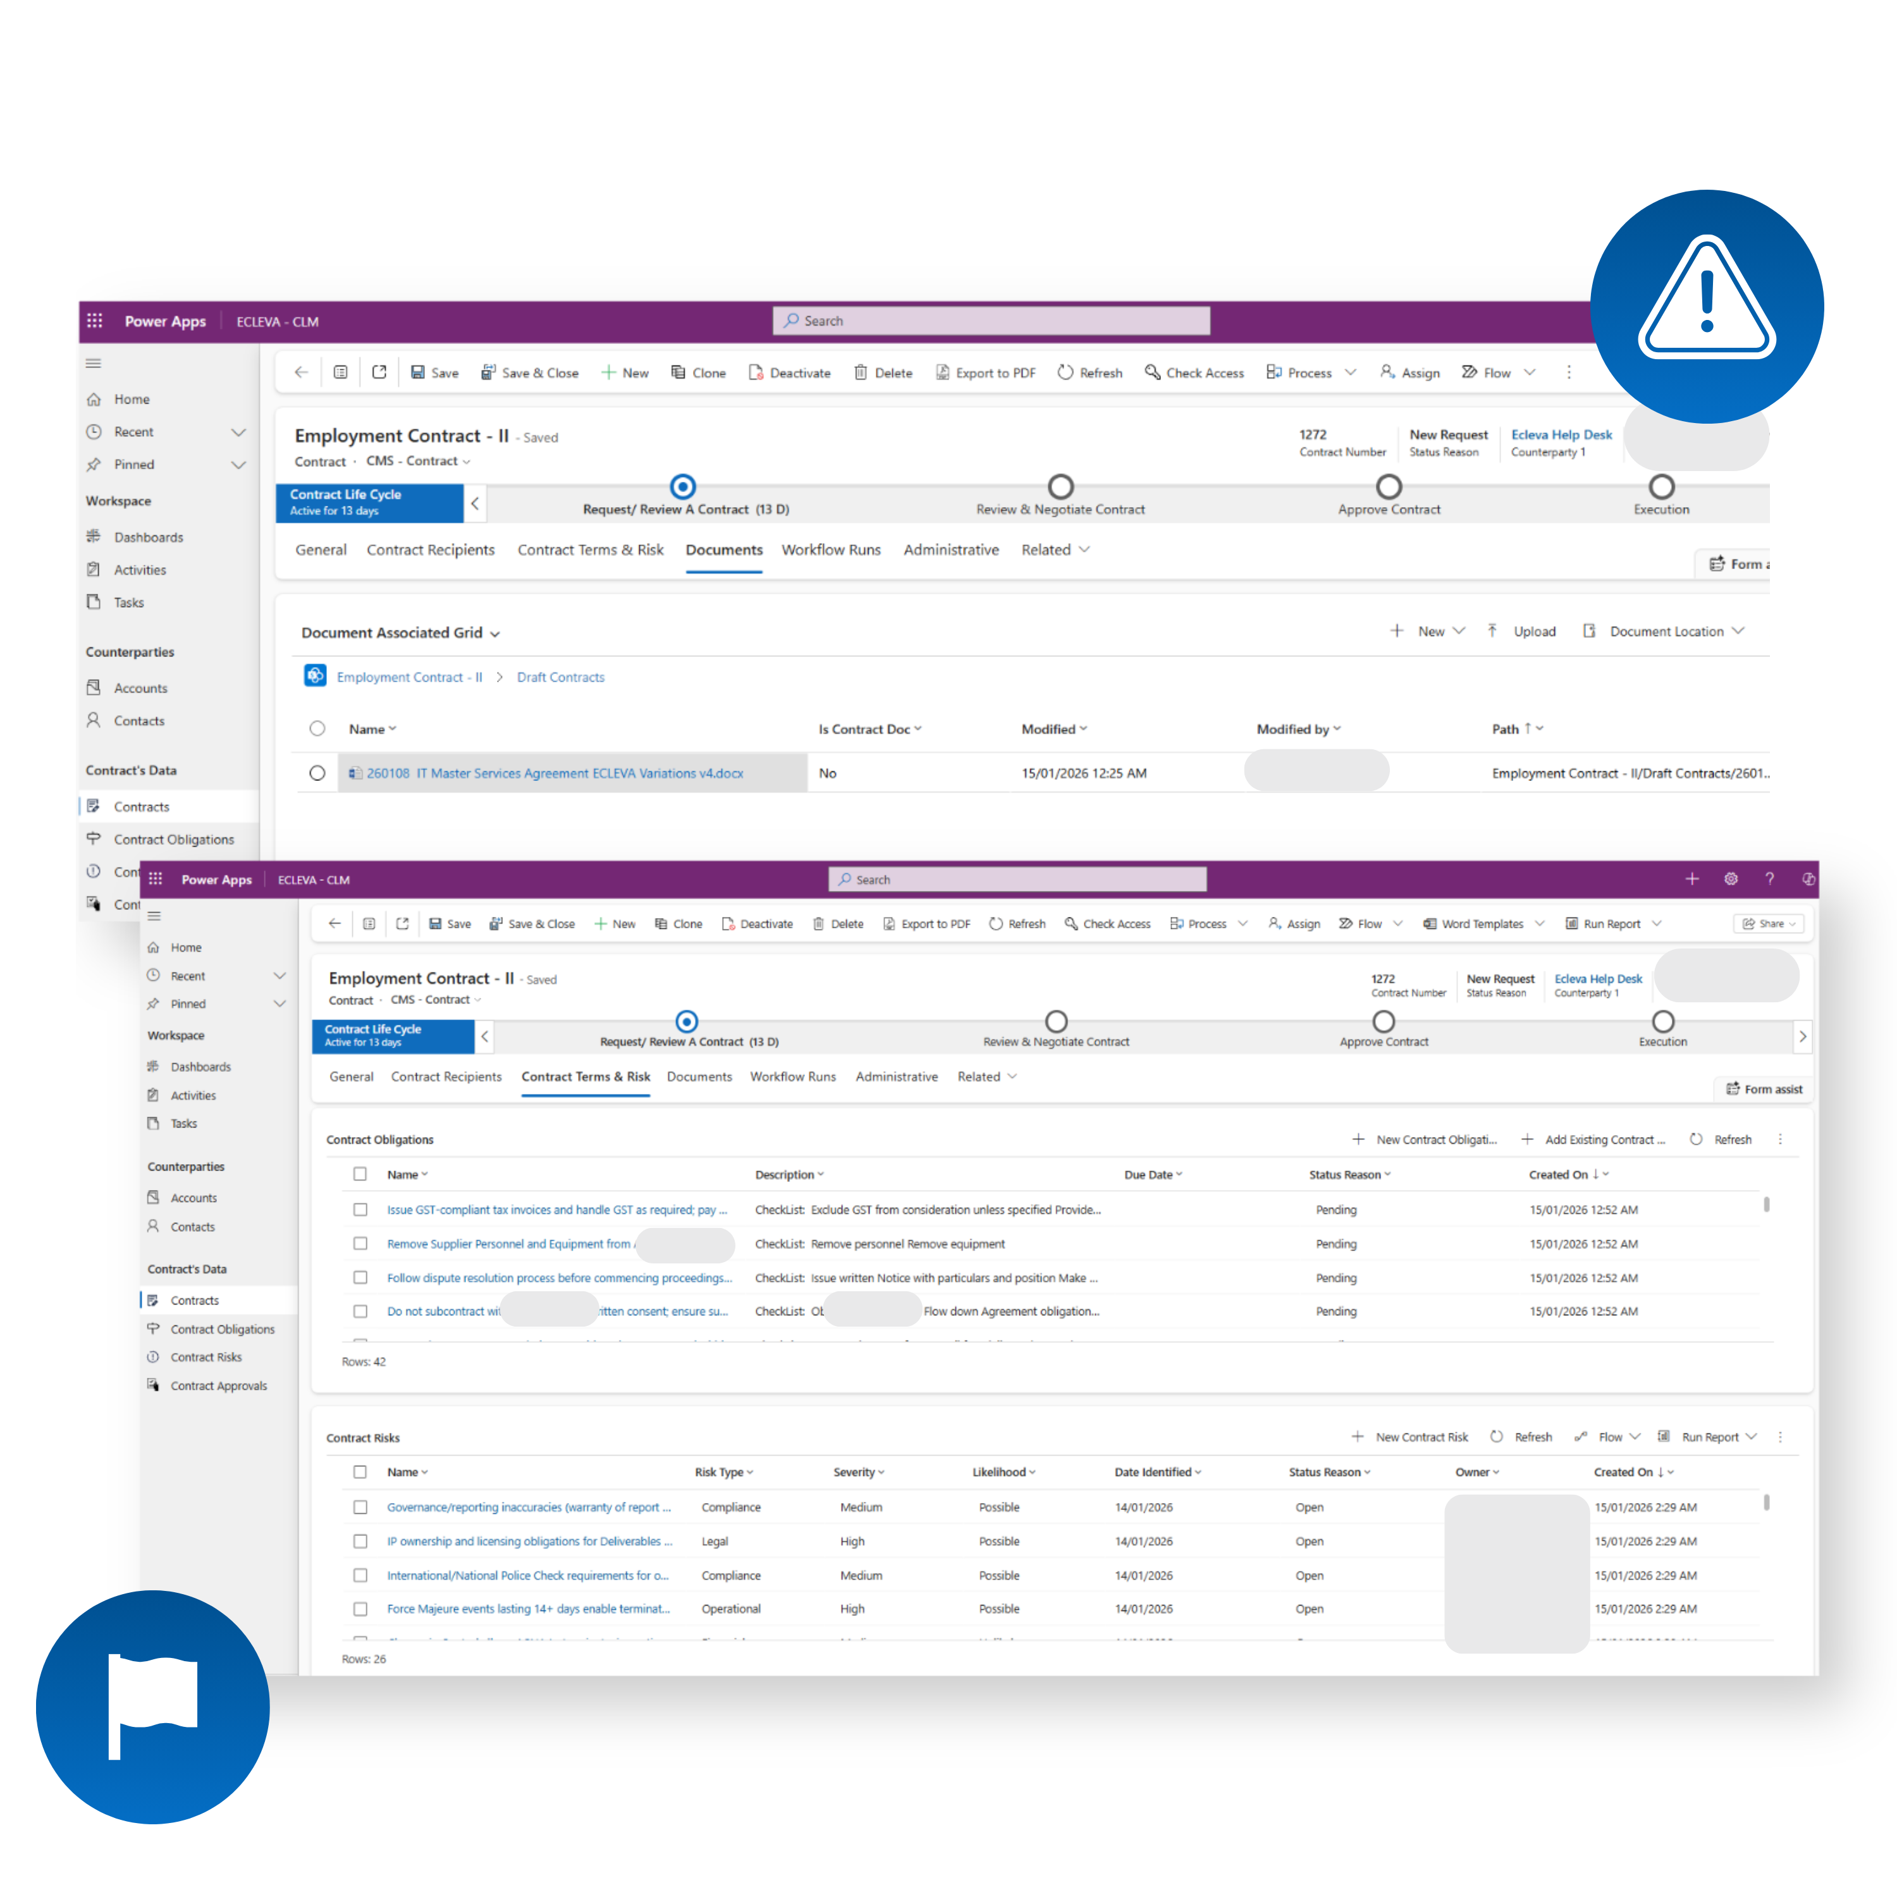Tick checkbox for Force Majeure events risk
Viewport: 1897px width, 1897px height.
(x=360, y=1609)
